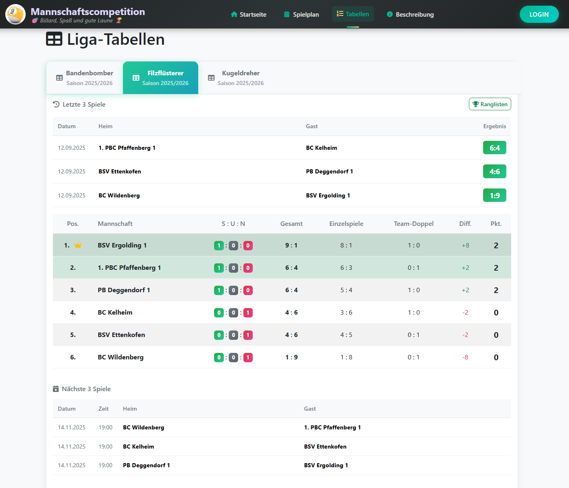Click the table icon on Kugeldreher tab

pos(211,78)
